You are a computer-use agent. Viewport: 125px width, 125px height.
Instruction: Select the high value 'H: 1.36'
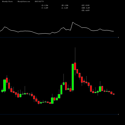click(65, 5)
